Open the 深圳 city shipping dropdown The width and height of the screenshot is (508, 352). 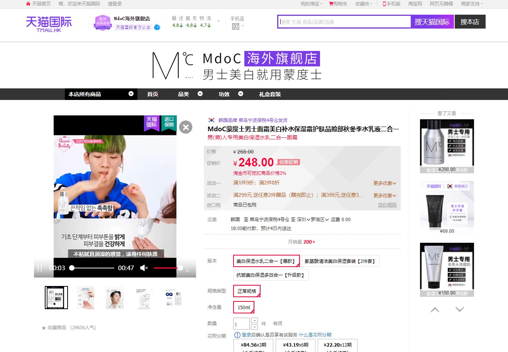click(304, 220)
